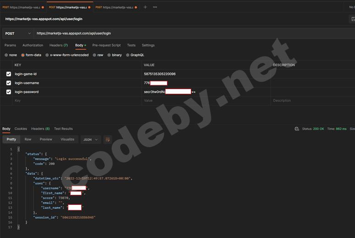Switch to the first POST request tab
The image size is (355, 238).
pyautogui.click(x=23, y=7)
